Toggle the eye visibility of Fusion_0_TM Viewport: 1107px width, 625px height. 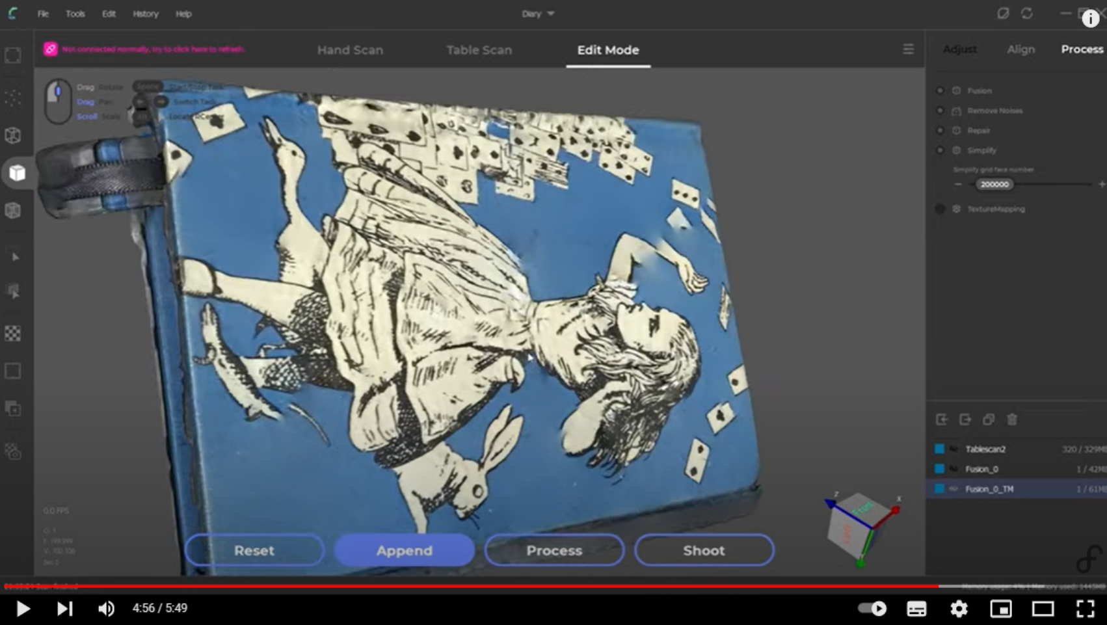pos(954,488)
